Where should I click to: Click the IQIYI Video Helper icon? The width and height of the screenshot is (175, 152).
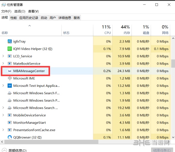pos(10,49)
